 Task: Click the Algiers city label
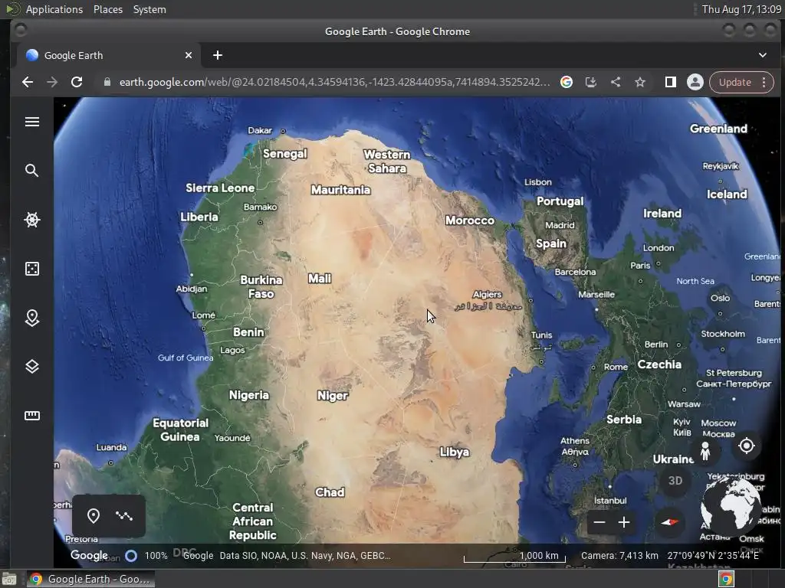[x=487, y=295]
